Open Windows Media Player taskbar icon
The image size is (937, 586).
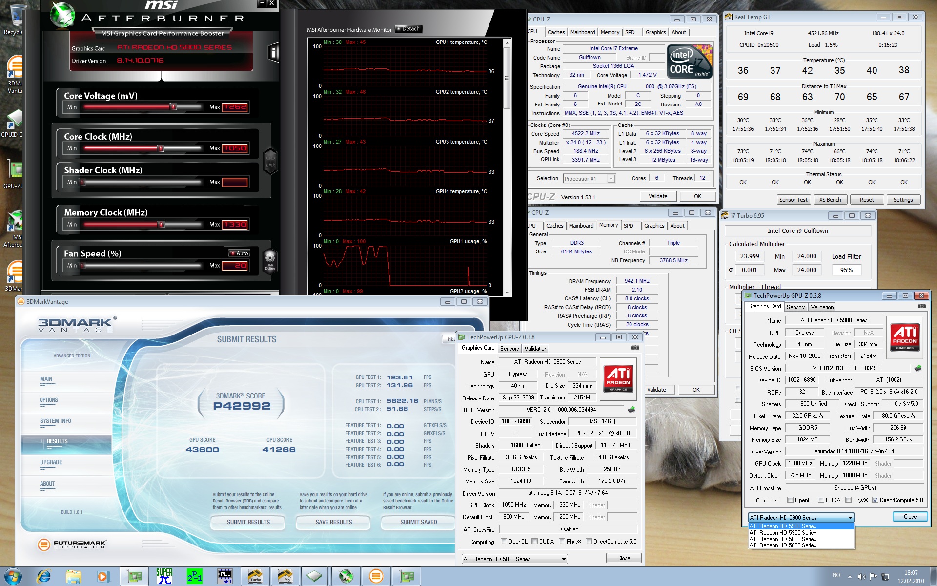tap(103, 577)
